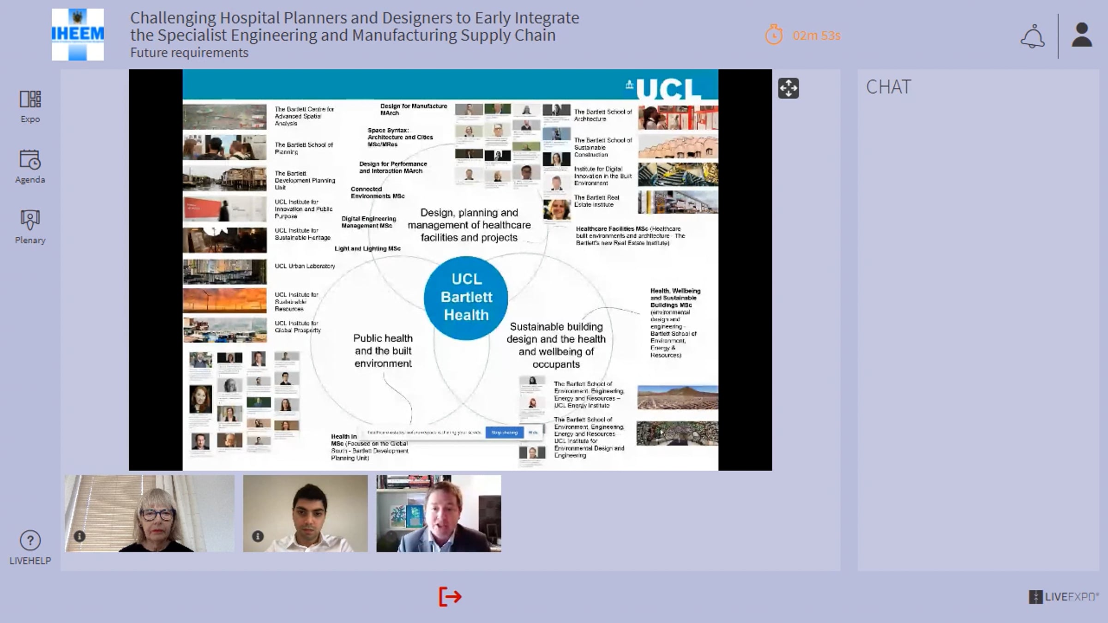Open the user profile icon
The height and width of the screenshot is (623, 1108).
[1081, 36]
